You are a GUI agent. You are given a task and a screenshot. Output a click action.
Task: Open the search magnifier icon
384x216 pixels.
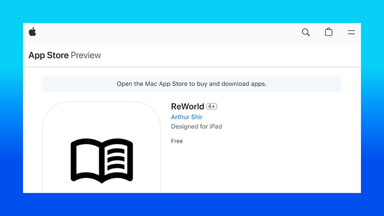[x=306, y=32]
